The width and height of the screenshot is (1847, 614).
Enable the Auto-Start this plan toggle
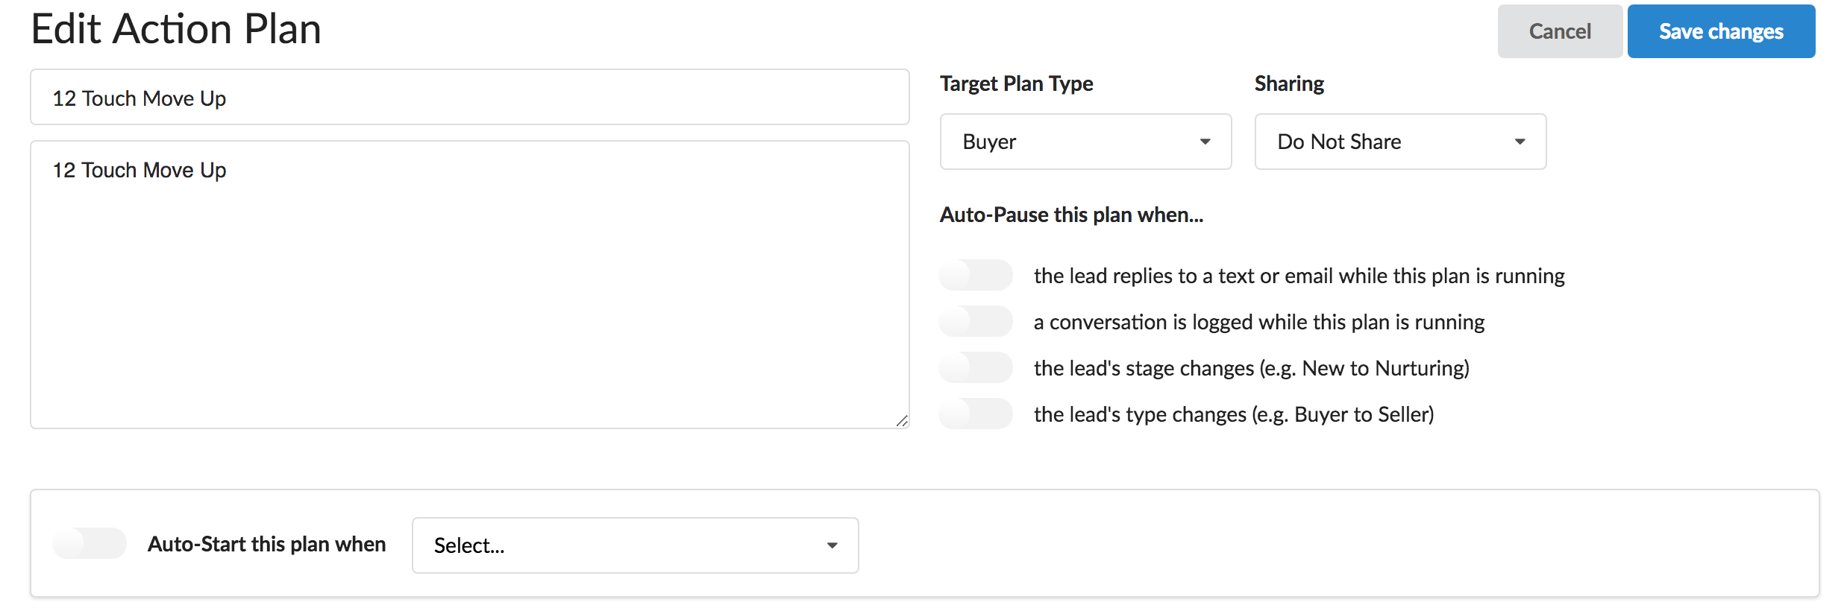point(90,543)
